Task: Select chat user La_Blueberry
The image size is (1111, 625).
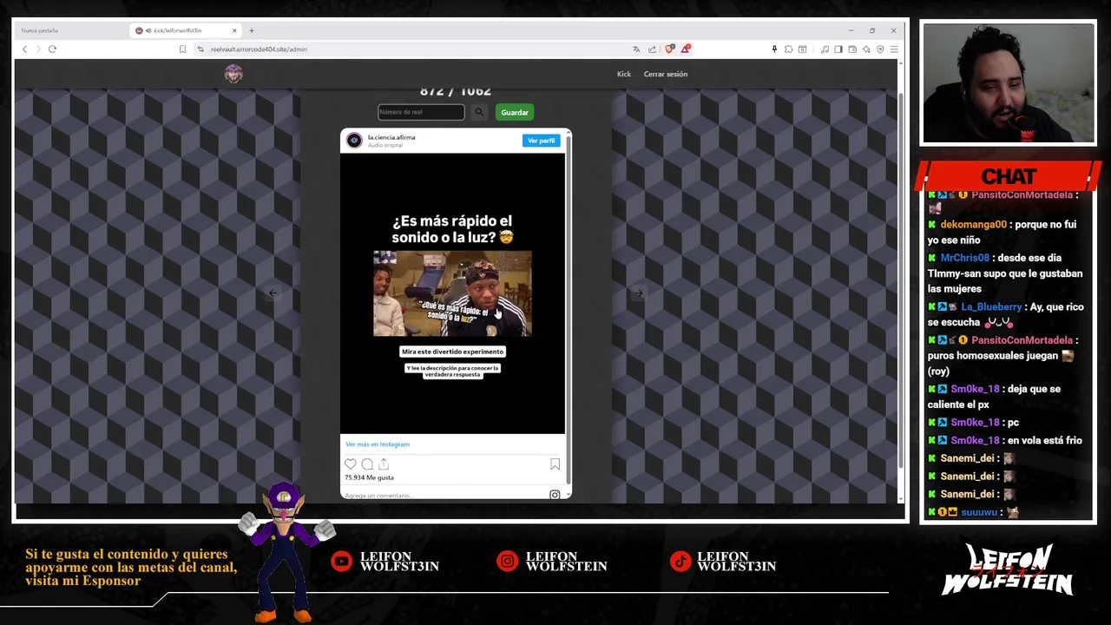Action: point(991,306)
